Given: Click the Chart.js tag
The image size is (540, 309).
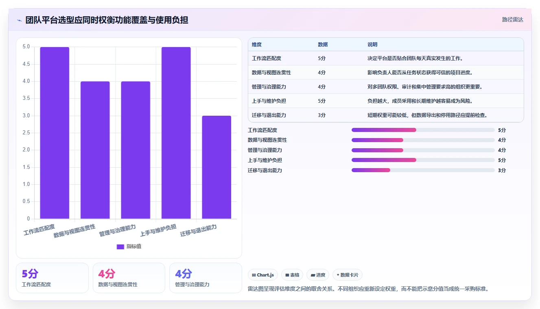Looking at the screenshot, I should [x=263, y=275].
